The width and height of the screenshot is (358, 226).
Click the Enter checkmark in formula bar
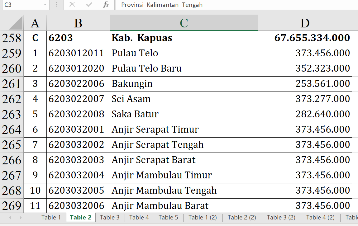89,5
